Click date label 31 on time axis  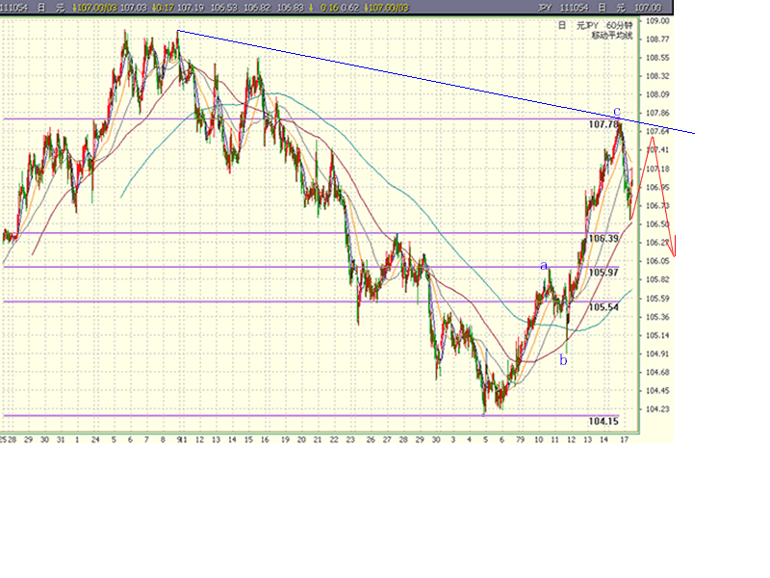pyautogui.click(x=61, y=439)
